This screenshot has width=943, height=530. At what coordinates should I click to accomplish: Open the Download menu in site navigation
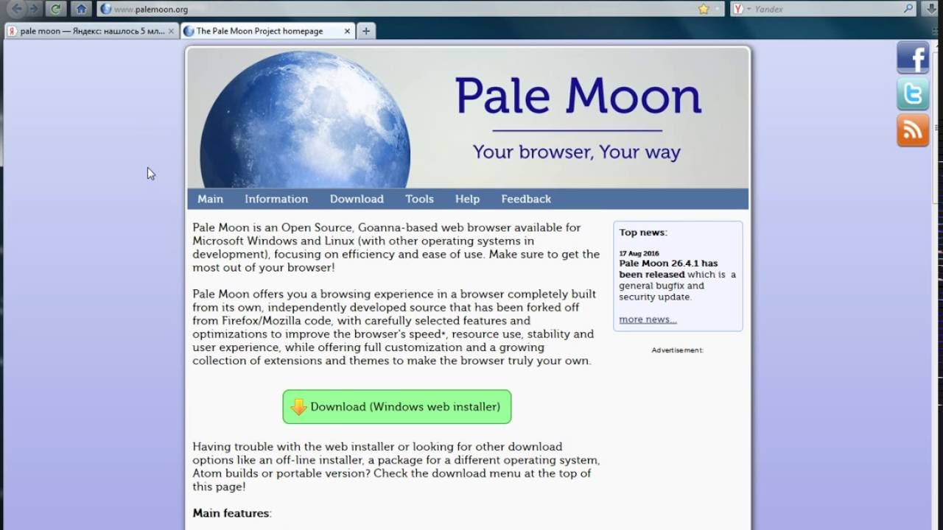tap(357, 199)
